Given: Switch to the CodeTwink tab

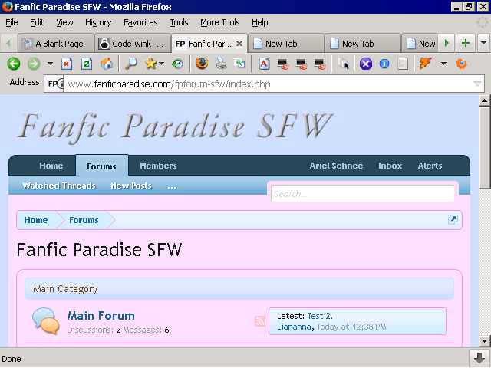Looking at the screenshot, I should 133,44.
